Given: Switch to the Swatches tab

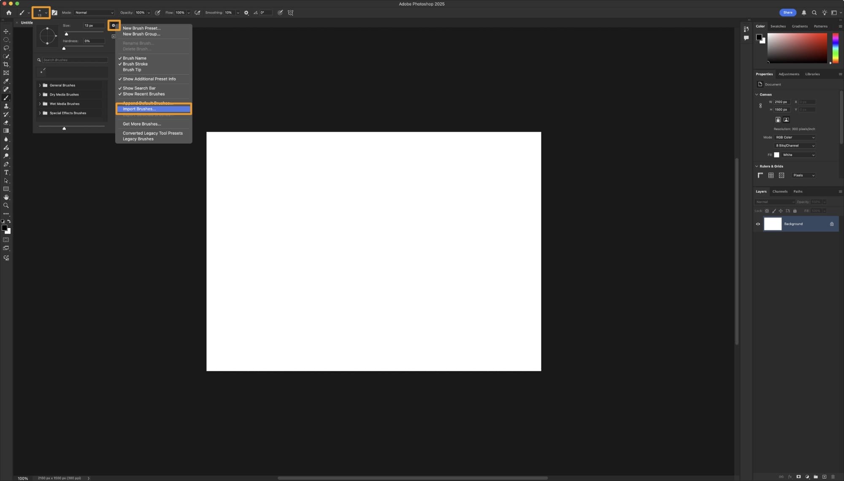Looking at the screenshot, I should [x=778, y=26].
